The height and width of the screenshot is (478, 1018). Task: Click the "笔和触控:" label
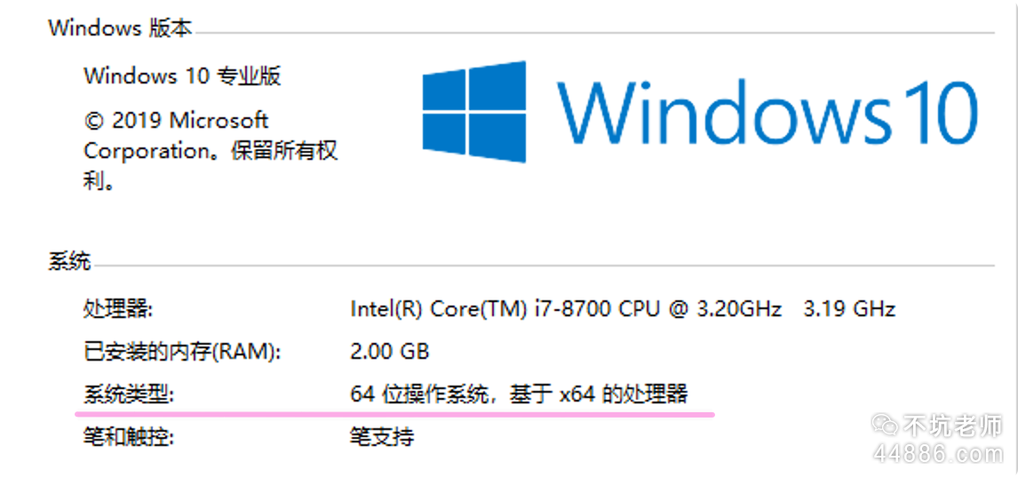coord(130,436)
